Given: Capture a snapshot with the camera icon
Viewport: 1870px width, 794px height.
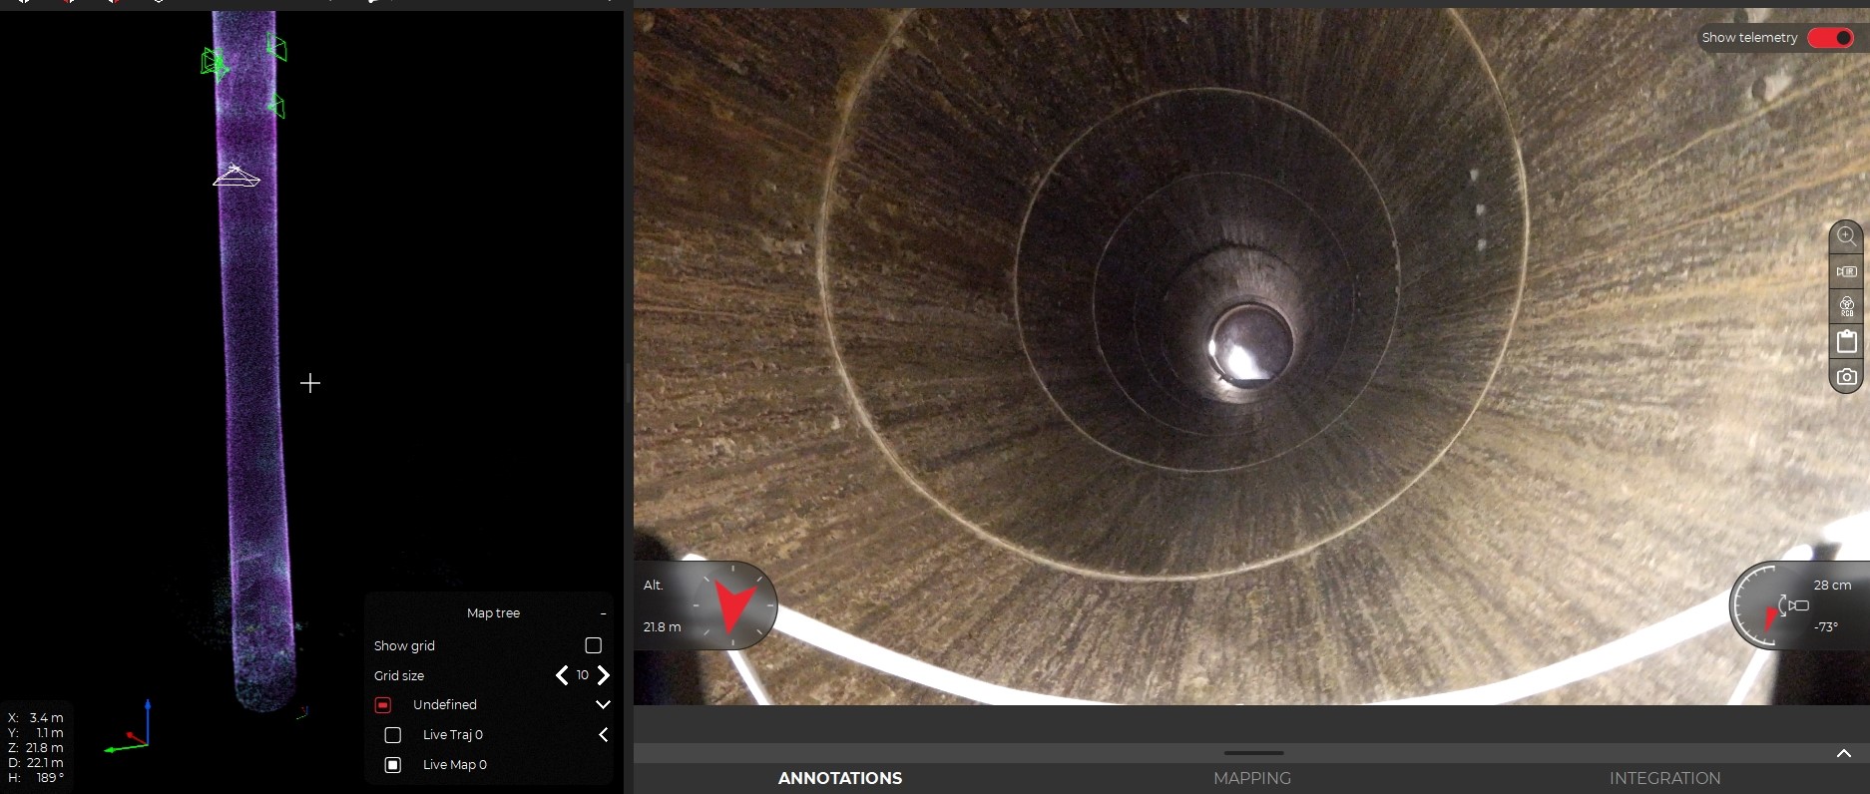Looking at the screenshot, I should 1846,377.
